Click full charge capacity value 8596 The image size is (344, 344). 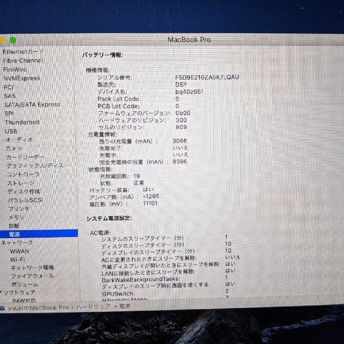pos(180,161)
